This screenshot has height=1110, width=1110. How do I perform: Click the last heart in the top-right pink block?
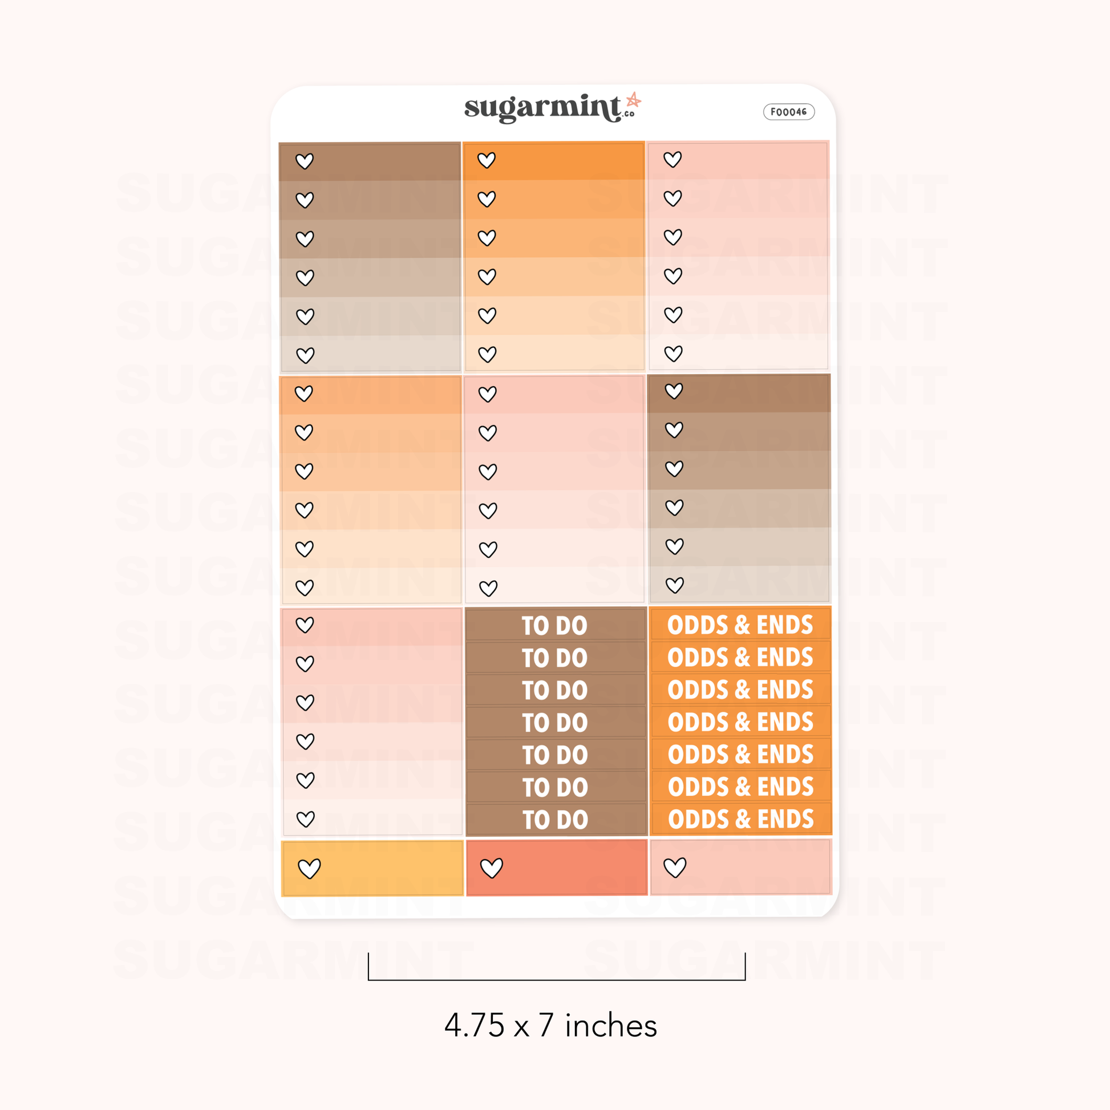point(673,353)
